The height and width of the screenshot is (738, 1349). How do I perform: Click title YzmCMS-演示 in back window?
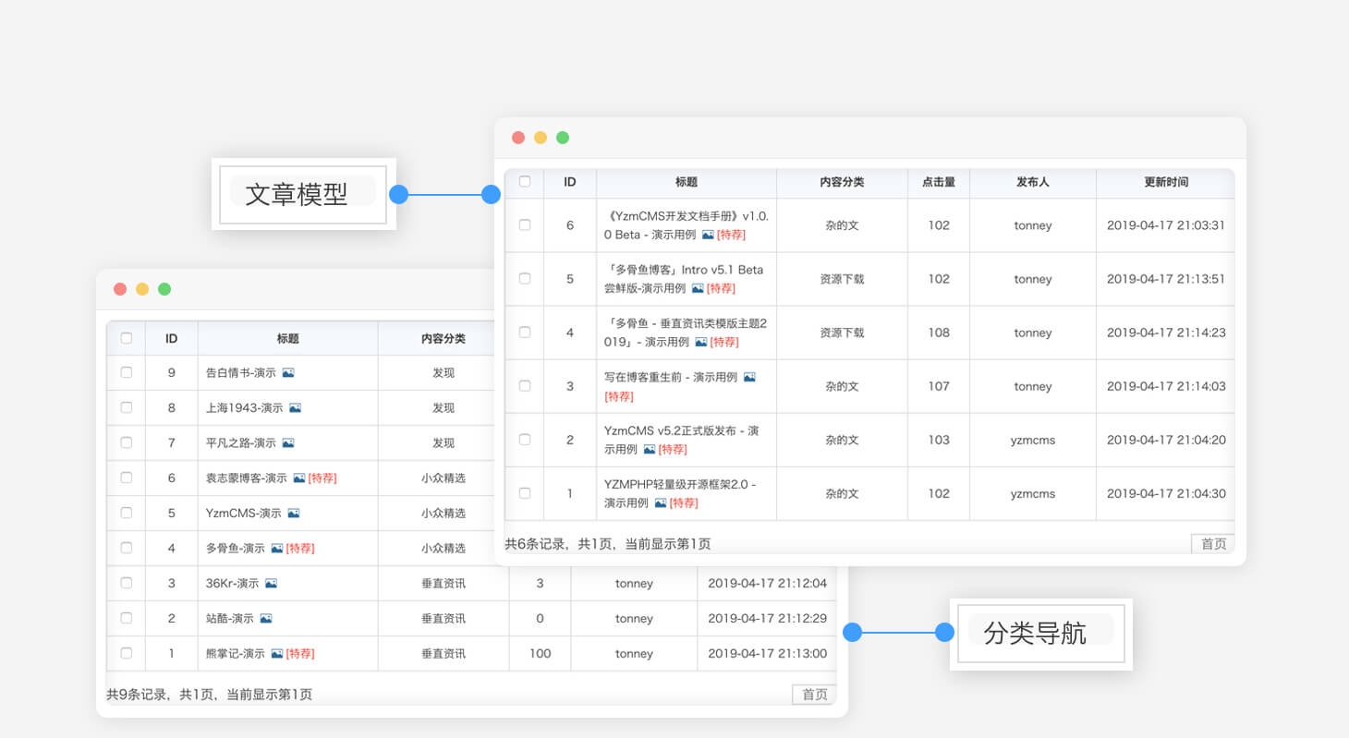244,514
